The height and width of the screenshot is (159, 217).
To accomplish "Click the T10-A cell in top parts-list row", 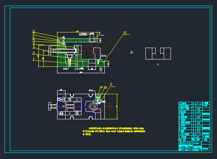I will click(x=199, y=103).
